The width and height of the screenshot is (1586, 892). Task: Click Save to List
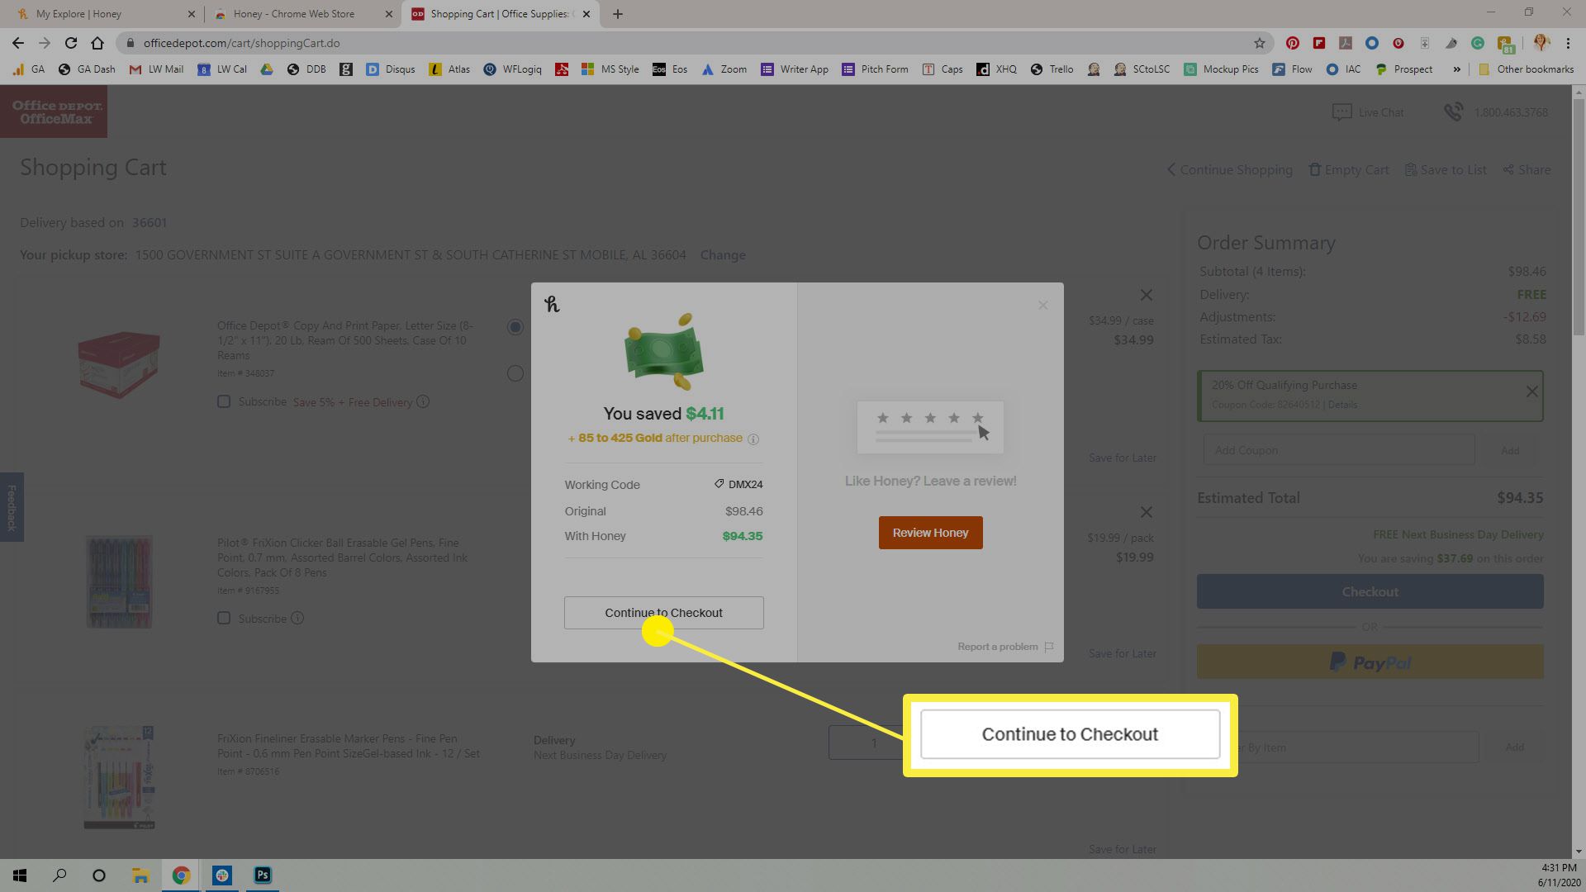click(1446, 169)
